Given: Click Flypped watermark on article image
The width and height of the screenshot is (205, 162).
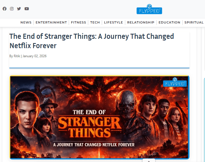Looking at the screenshot, I should (175, 82).
